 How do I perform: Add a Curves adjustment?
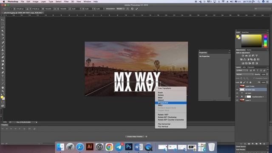[250, 56]
